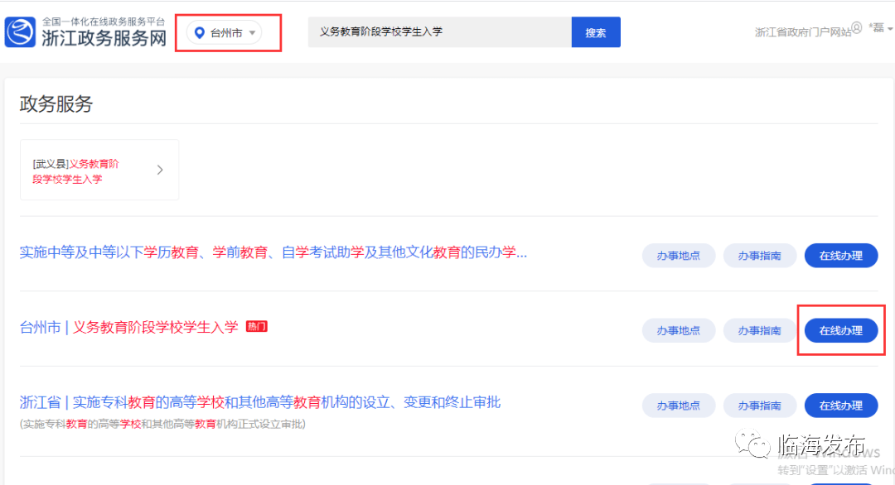The height and width of the screenshot is (485, 895).
Task: Click 办事地点 for the 台州市 service row
Action: point(678,329)
